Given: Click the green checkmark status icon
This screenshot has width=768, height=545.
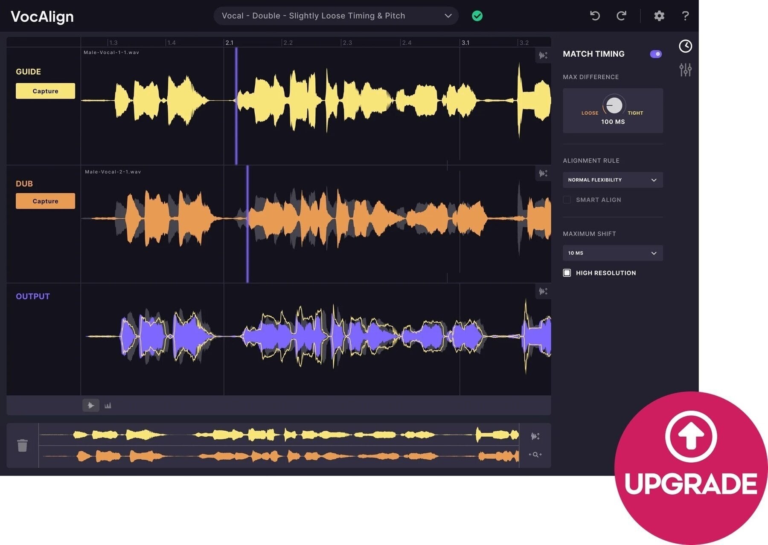Looking at the screenshot, I should (x=477, y=16).
